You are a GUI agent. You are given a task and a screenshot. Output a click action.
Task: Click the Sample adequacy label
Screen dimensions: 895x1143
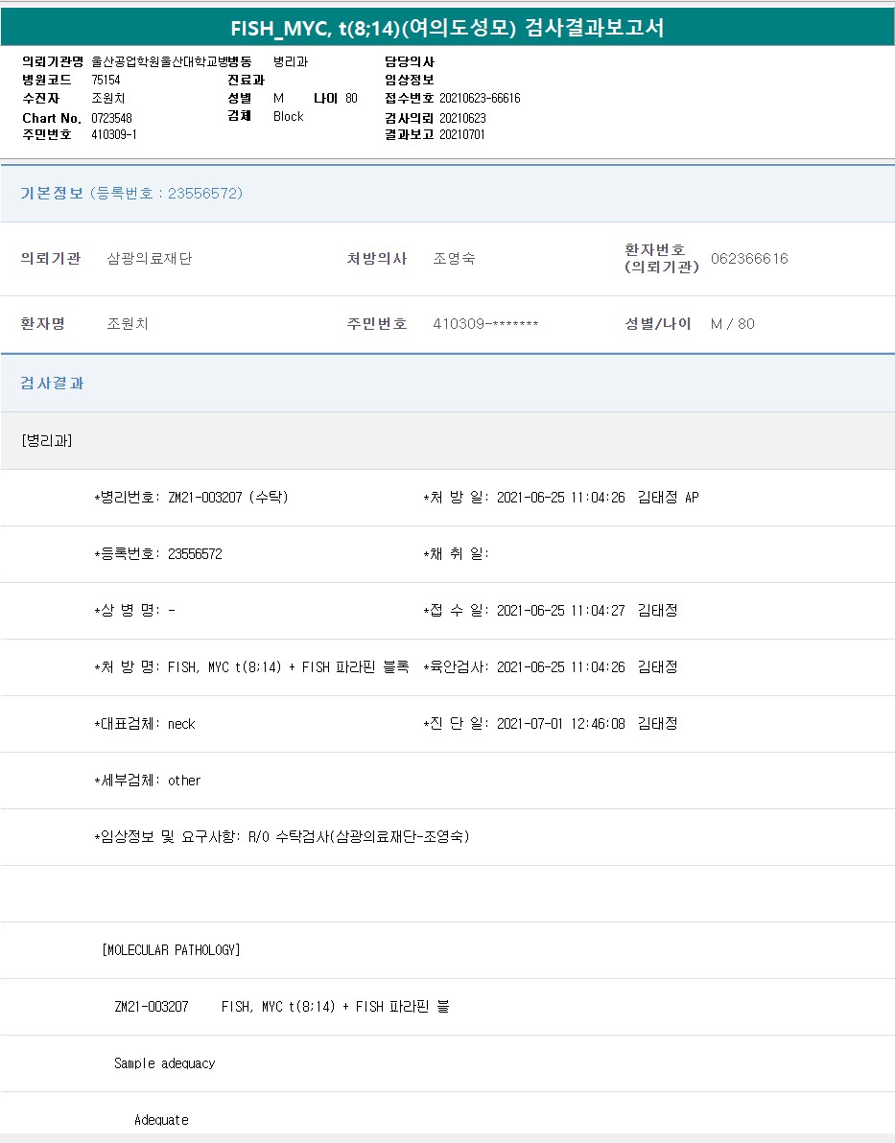pos(164,1063)
